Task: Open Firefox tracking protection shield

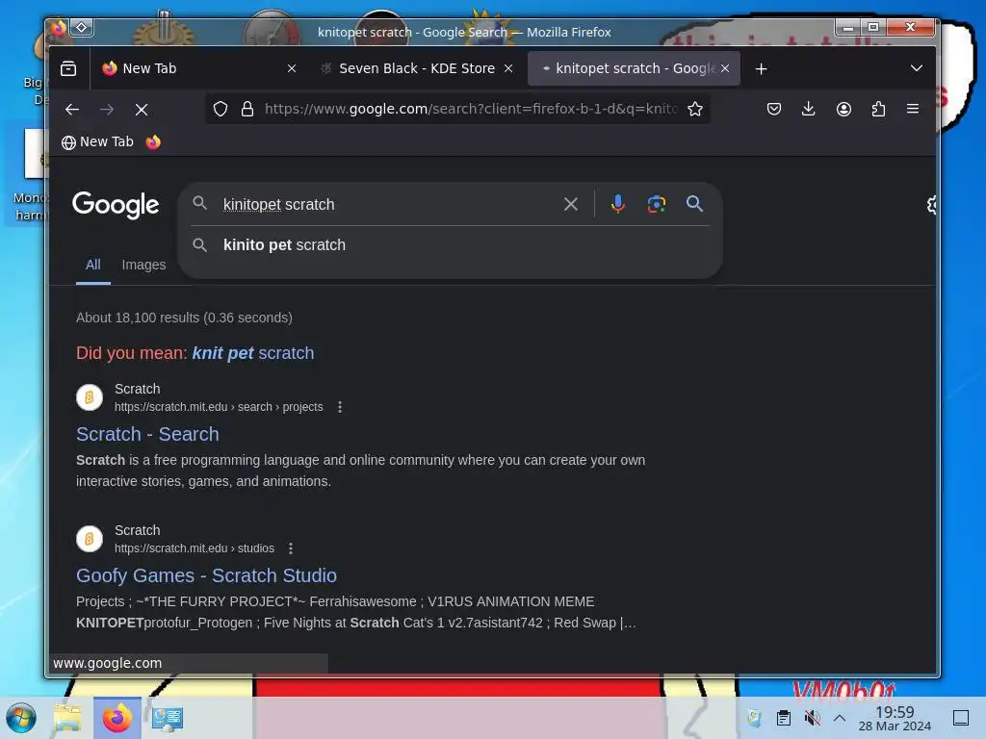Action: 221,110
